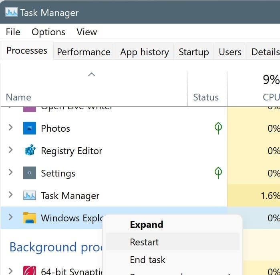
Task: Expand the 64-bit Synaptics process group
Action: (11, 271)
